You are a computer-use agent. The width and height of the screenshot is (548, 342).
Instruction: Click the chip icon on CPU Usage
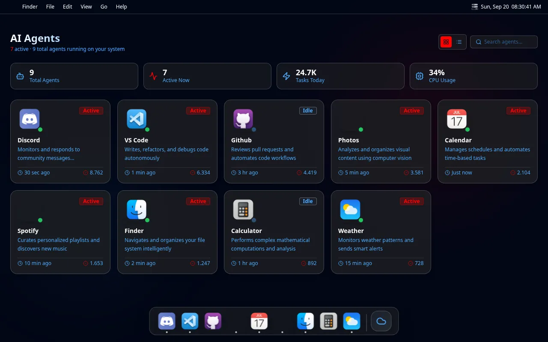click(x=420, y=76)
